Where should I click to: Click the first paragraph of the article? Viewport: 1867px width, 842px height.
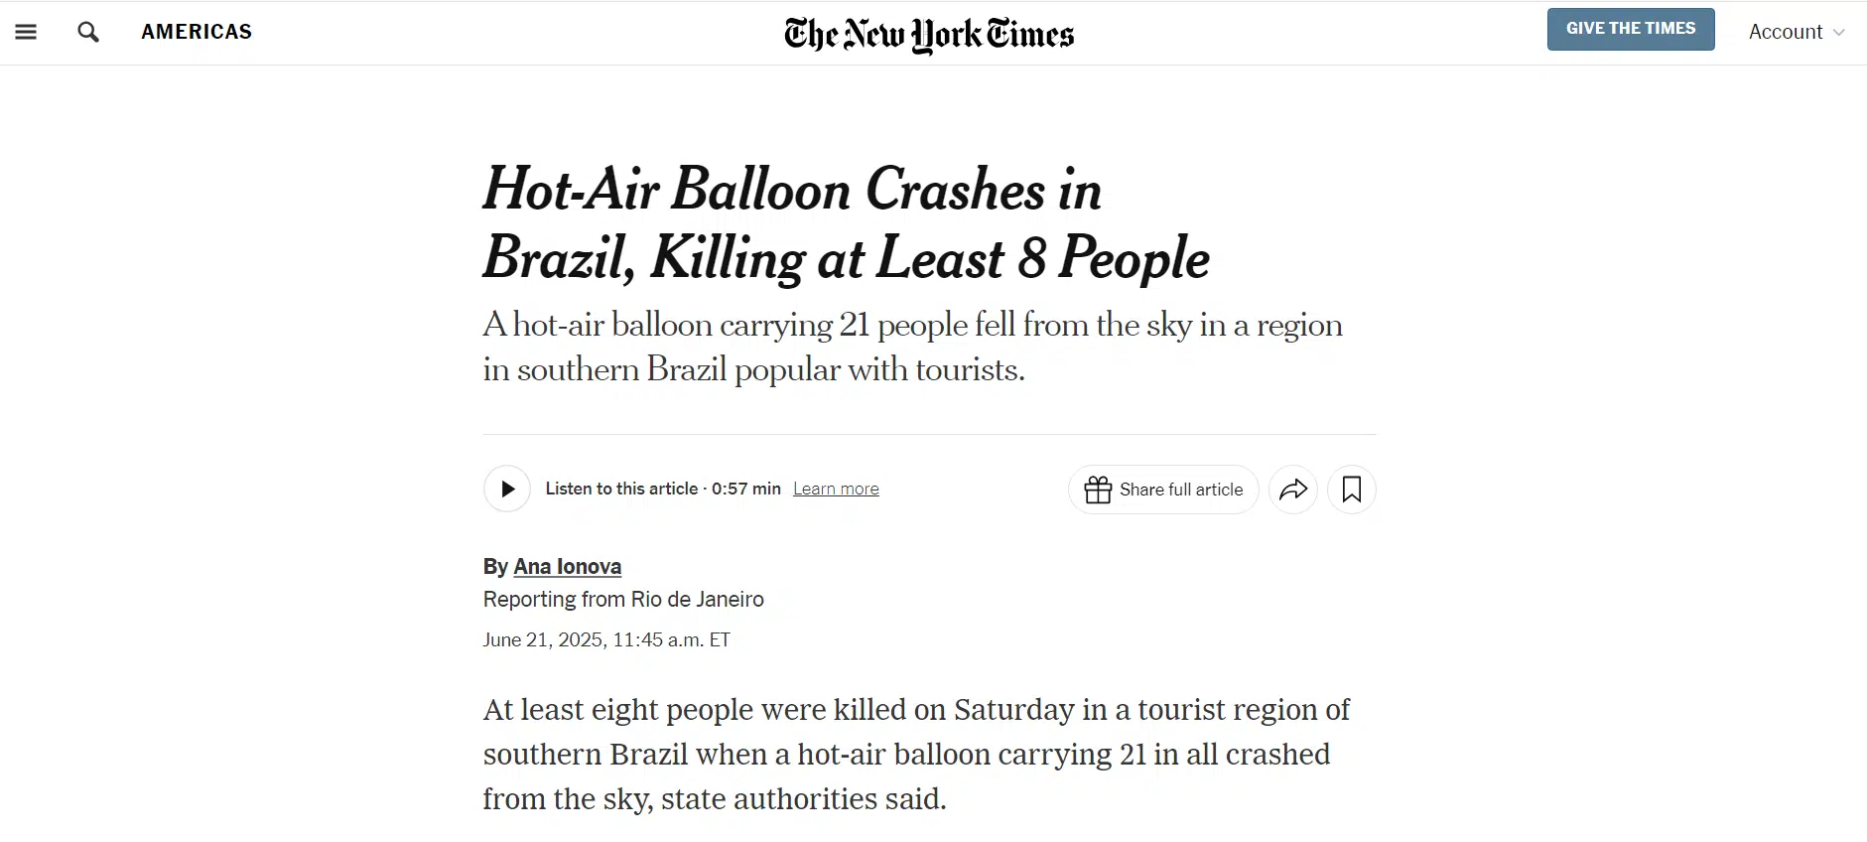916,754
